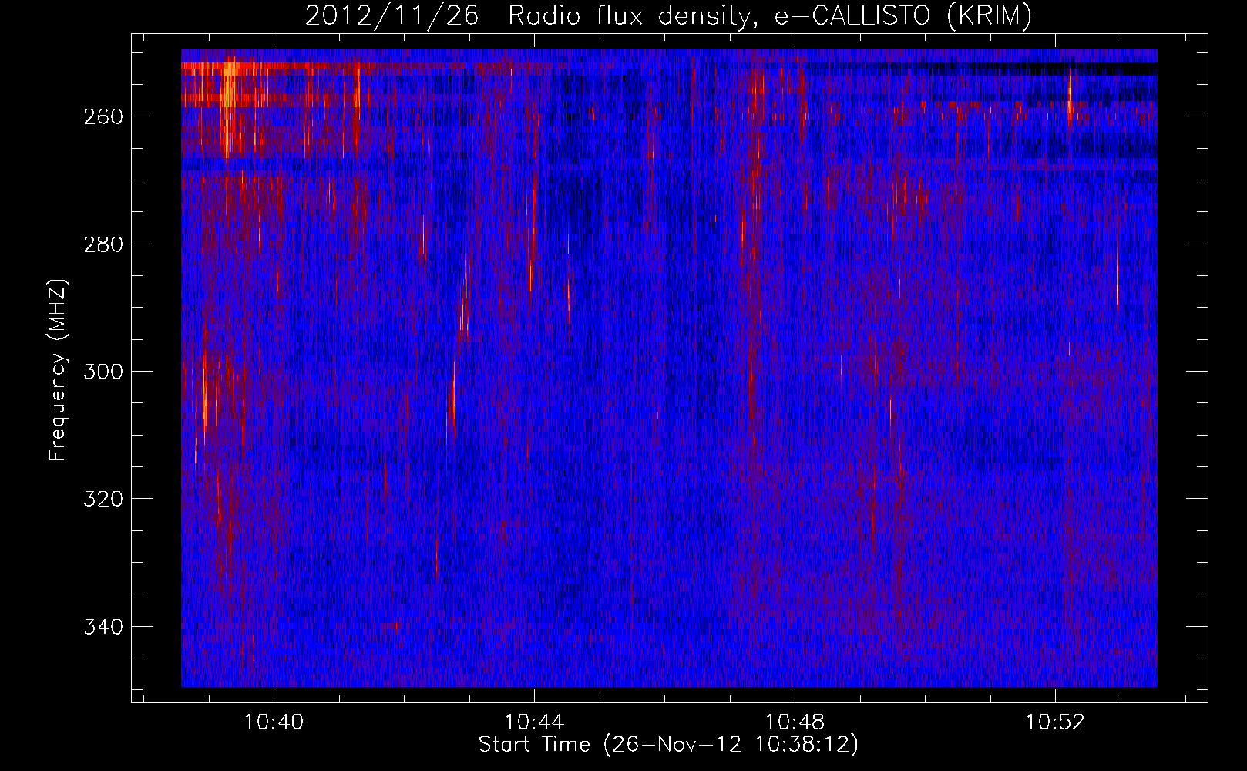Click the 320 frequency tick label
This screenshot has height=771, width=1247.
pos(103,499)
